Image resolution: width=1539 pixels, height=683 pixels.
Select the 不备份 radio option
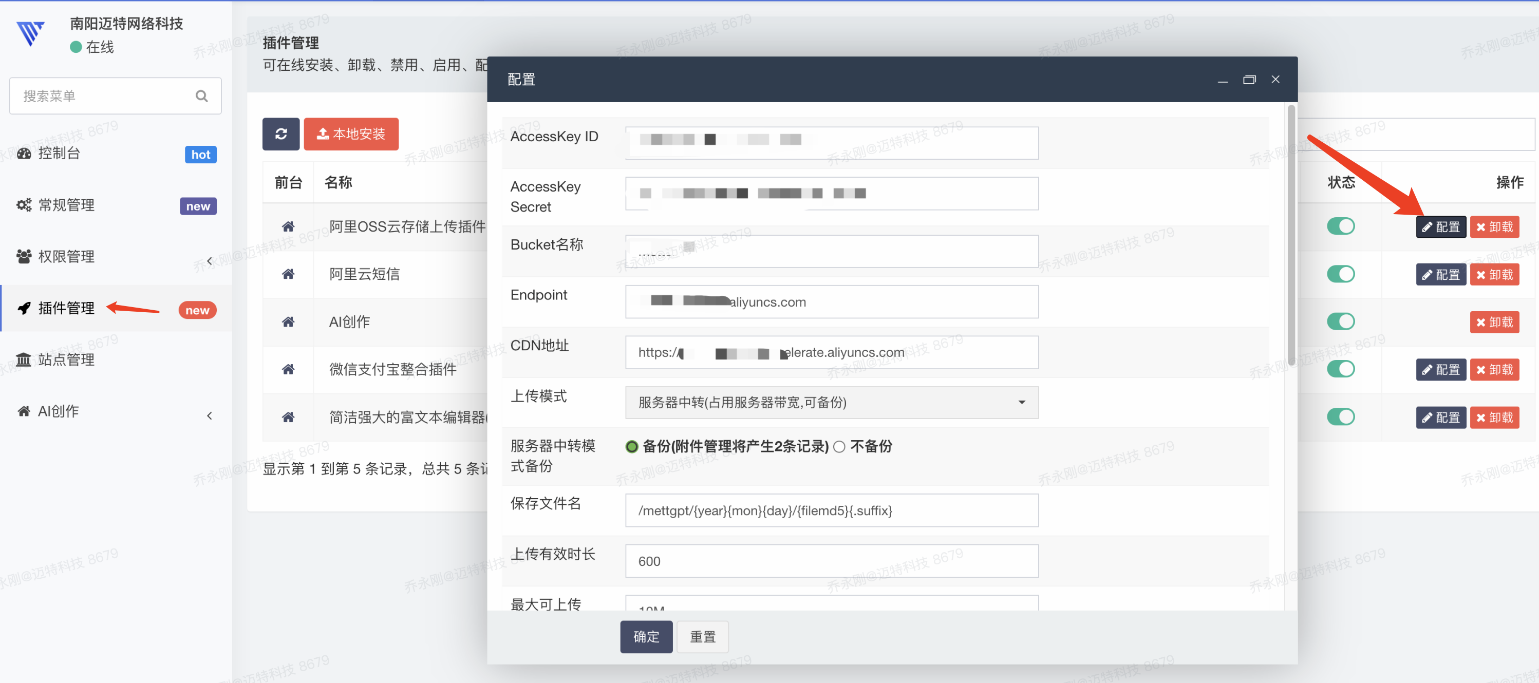[839, 447]
